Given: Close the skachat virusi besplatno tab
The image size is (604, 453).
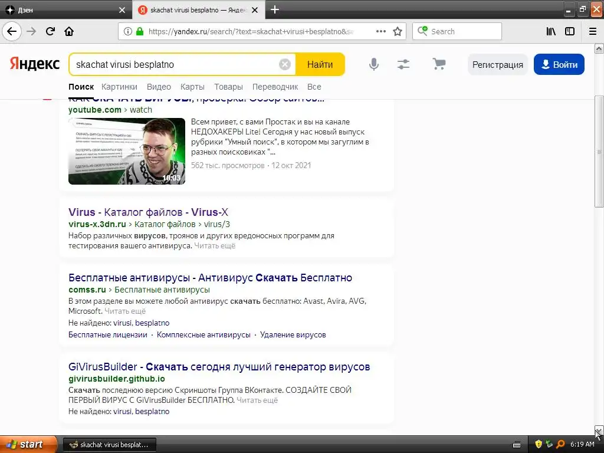Looking at the screenshot, I should point(255,10).
